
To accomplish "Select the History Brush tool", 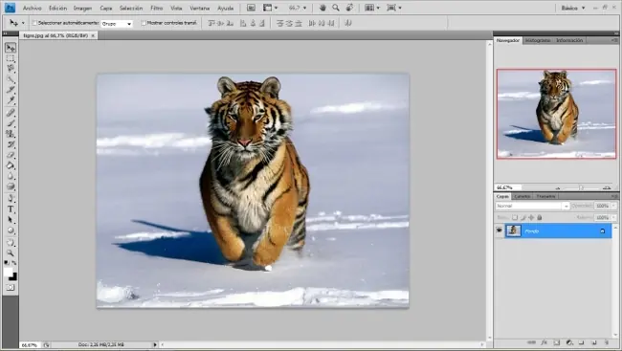I will pyautogui.click(x=11, y=144).
